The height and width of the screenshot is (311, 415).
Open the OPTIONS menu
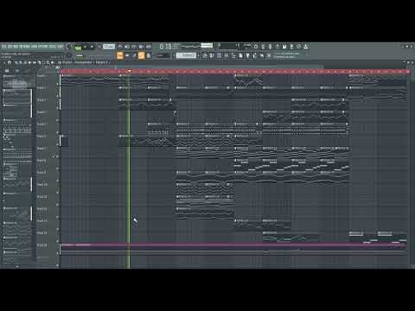(x=42, y=47)
